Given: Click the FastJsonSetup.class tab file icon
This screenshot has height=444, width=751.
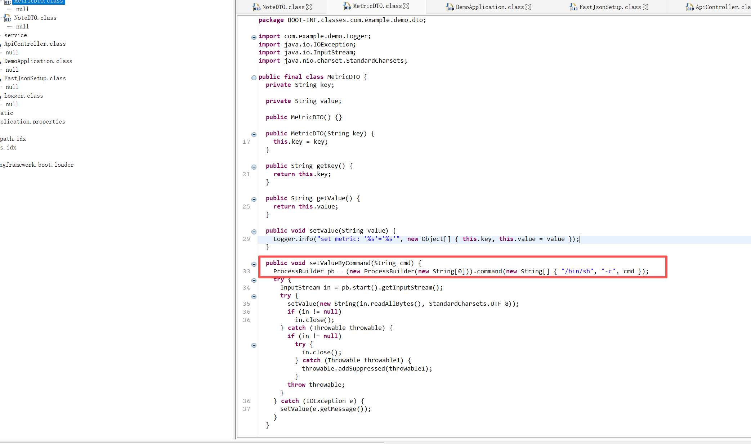Looking at the screenshot, I should pos(573,7).
